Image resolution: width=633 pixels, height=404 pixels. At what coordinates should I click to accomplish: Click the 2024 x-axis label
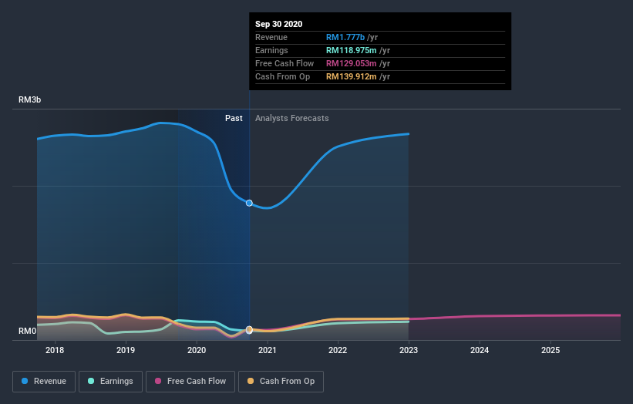pos(480,350)
